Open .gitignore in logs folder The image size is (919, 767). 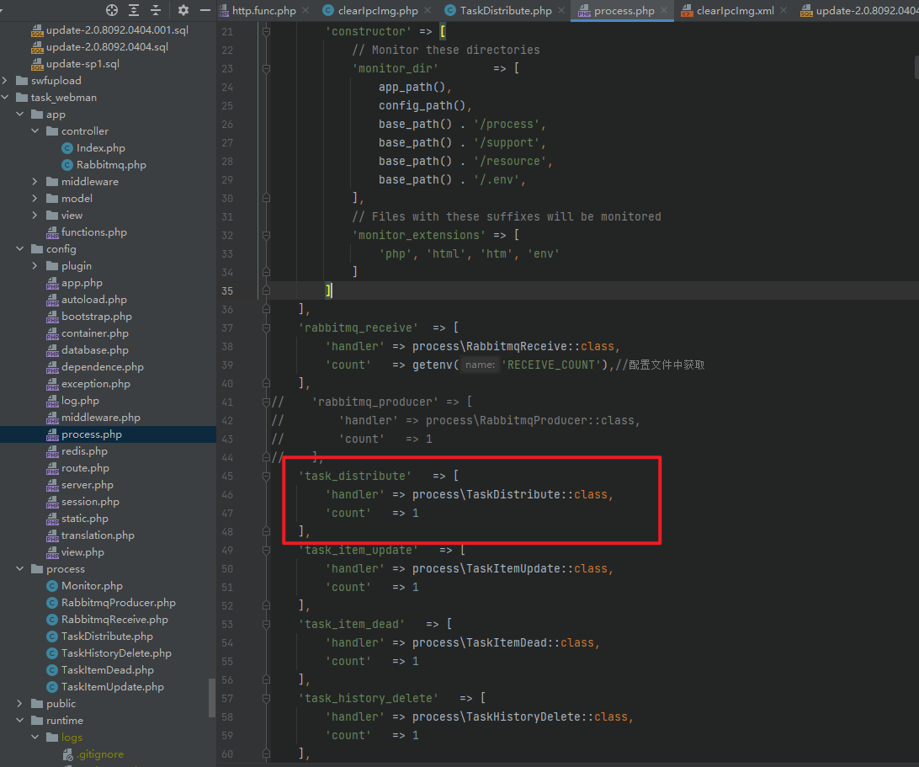[100, 754]
